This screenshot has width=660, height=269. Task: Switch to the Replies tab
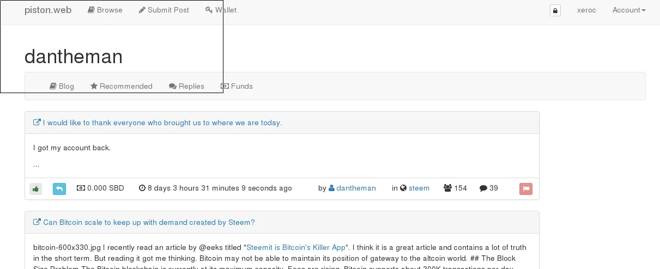pos(186,86)
